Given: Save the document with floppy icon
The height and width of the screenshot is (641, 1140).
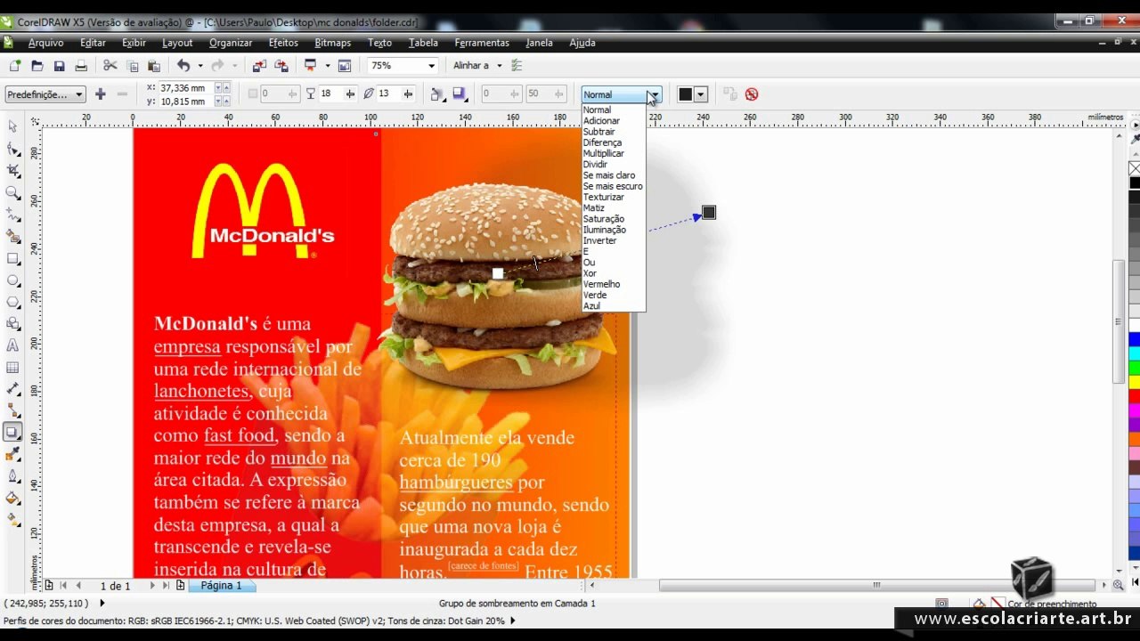Looking at the screenshot, I should click(x=59, y=66).
